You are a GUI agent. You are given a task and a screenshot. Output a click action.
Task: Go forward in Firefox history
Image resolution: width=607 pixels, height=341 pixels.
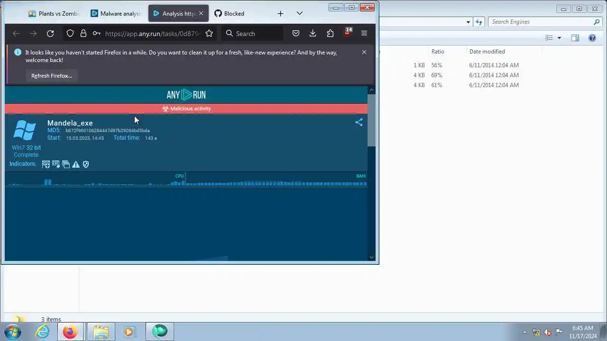[33, 34]
